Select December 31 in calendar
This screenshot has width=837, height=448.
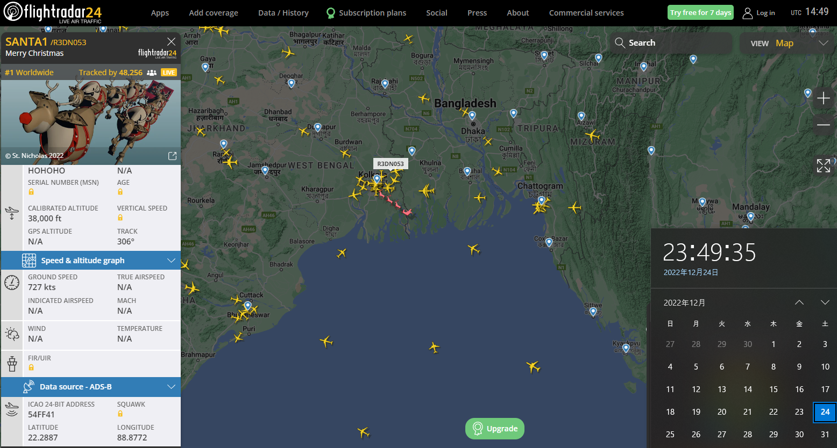coord(825,434)
